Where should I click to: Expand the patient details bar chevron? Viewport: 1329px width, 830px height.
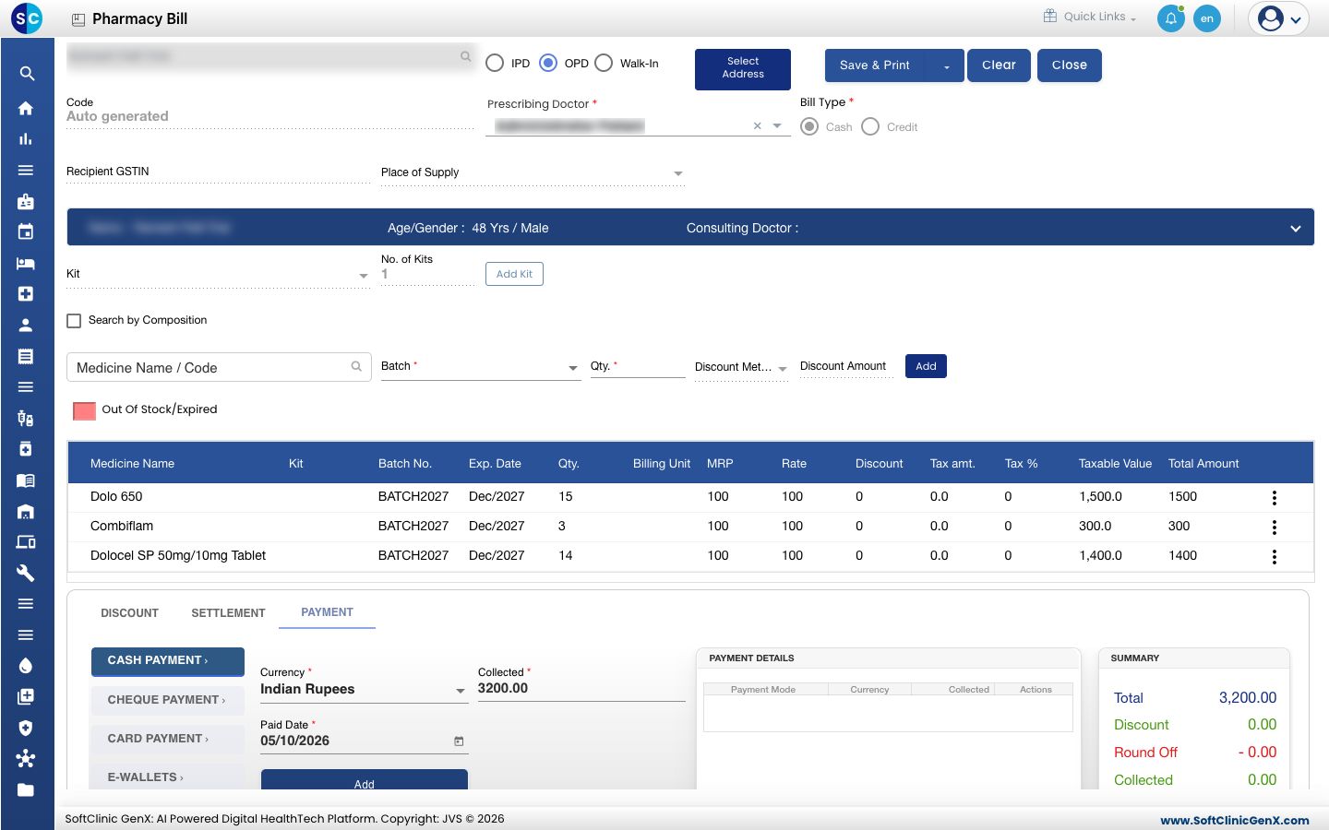tap(1296, 229)
